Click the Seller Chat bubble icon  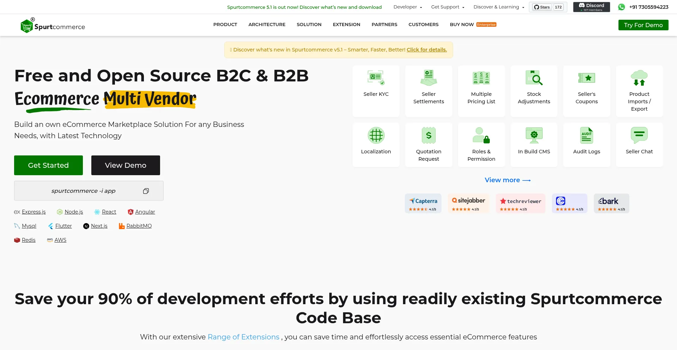(639, 135)
